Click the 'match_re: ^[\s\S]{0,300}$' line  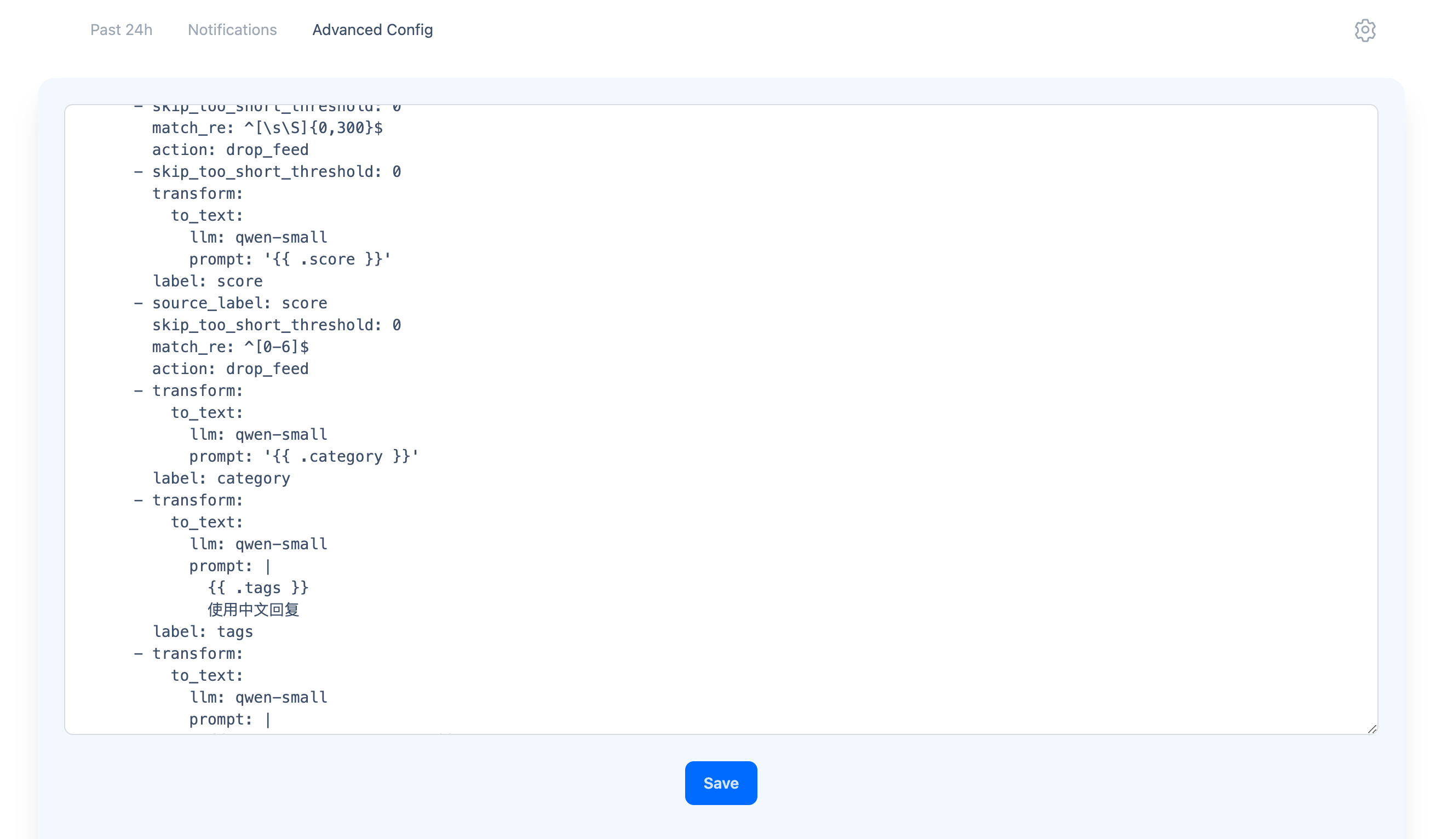pyautogui.click(x=268, y=128)
